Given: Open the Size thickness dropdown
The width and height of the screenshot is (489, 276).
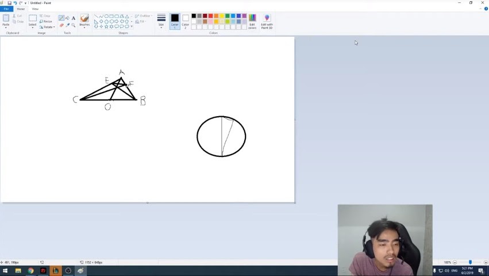Looking at the screenshot, I should pos(161,21).
